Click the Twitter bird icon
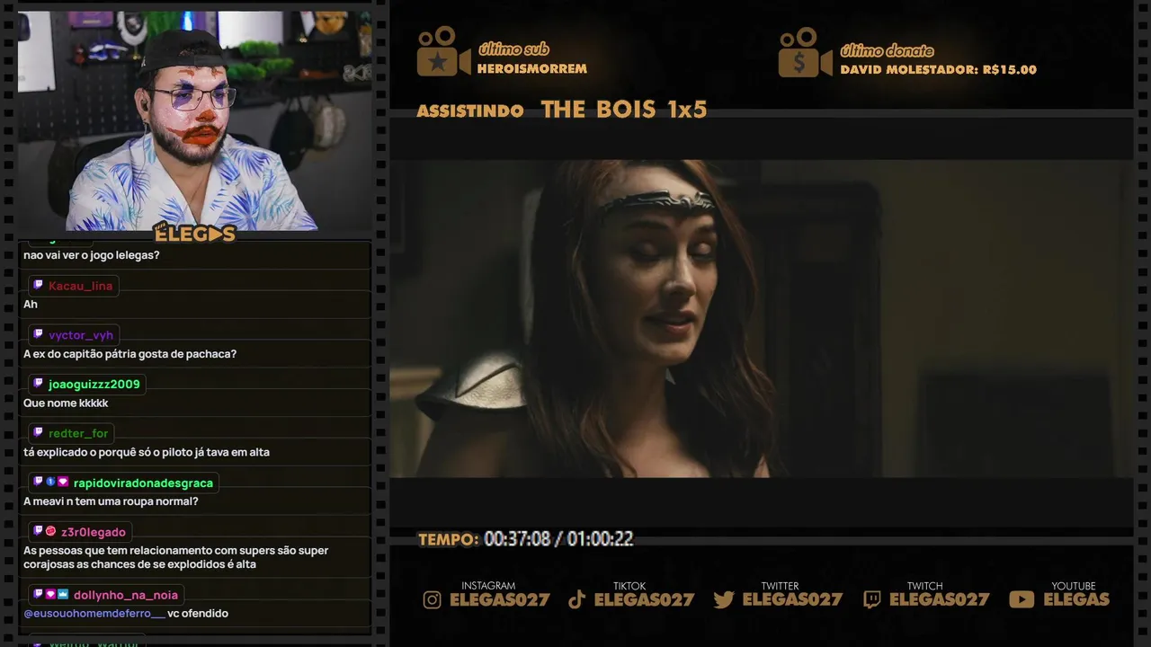The width and height of the screenshot is (1151, 647). tap(724, 599)
